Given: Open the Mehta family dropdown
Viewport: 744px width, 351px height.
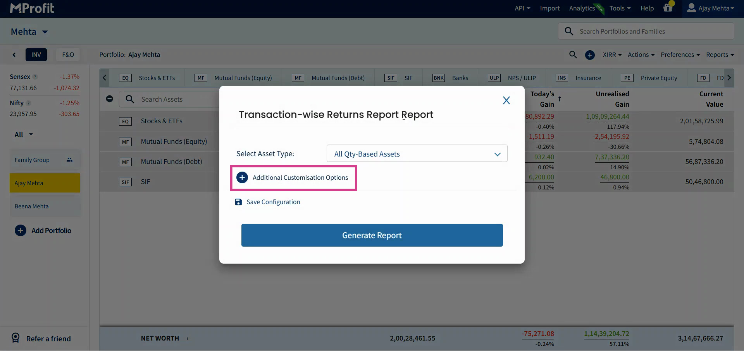Looking at the screenshot, I should point(29,32).
